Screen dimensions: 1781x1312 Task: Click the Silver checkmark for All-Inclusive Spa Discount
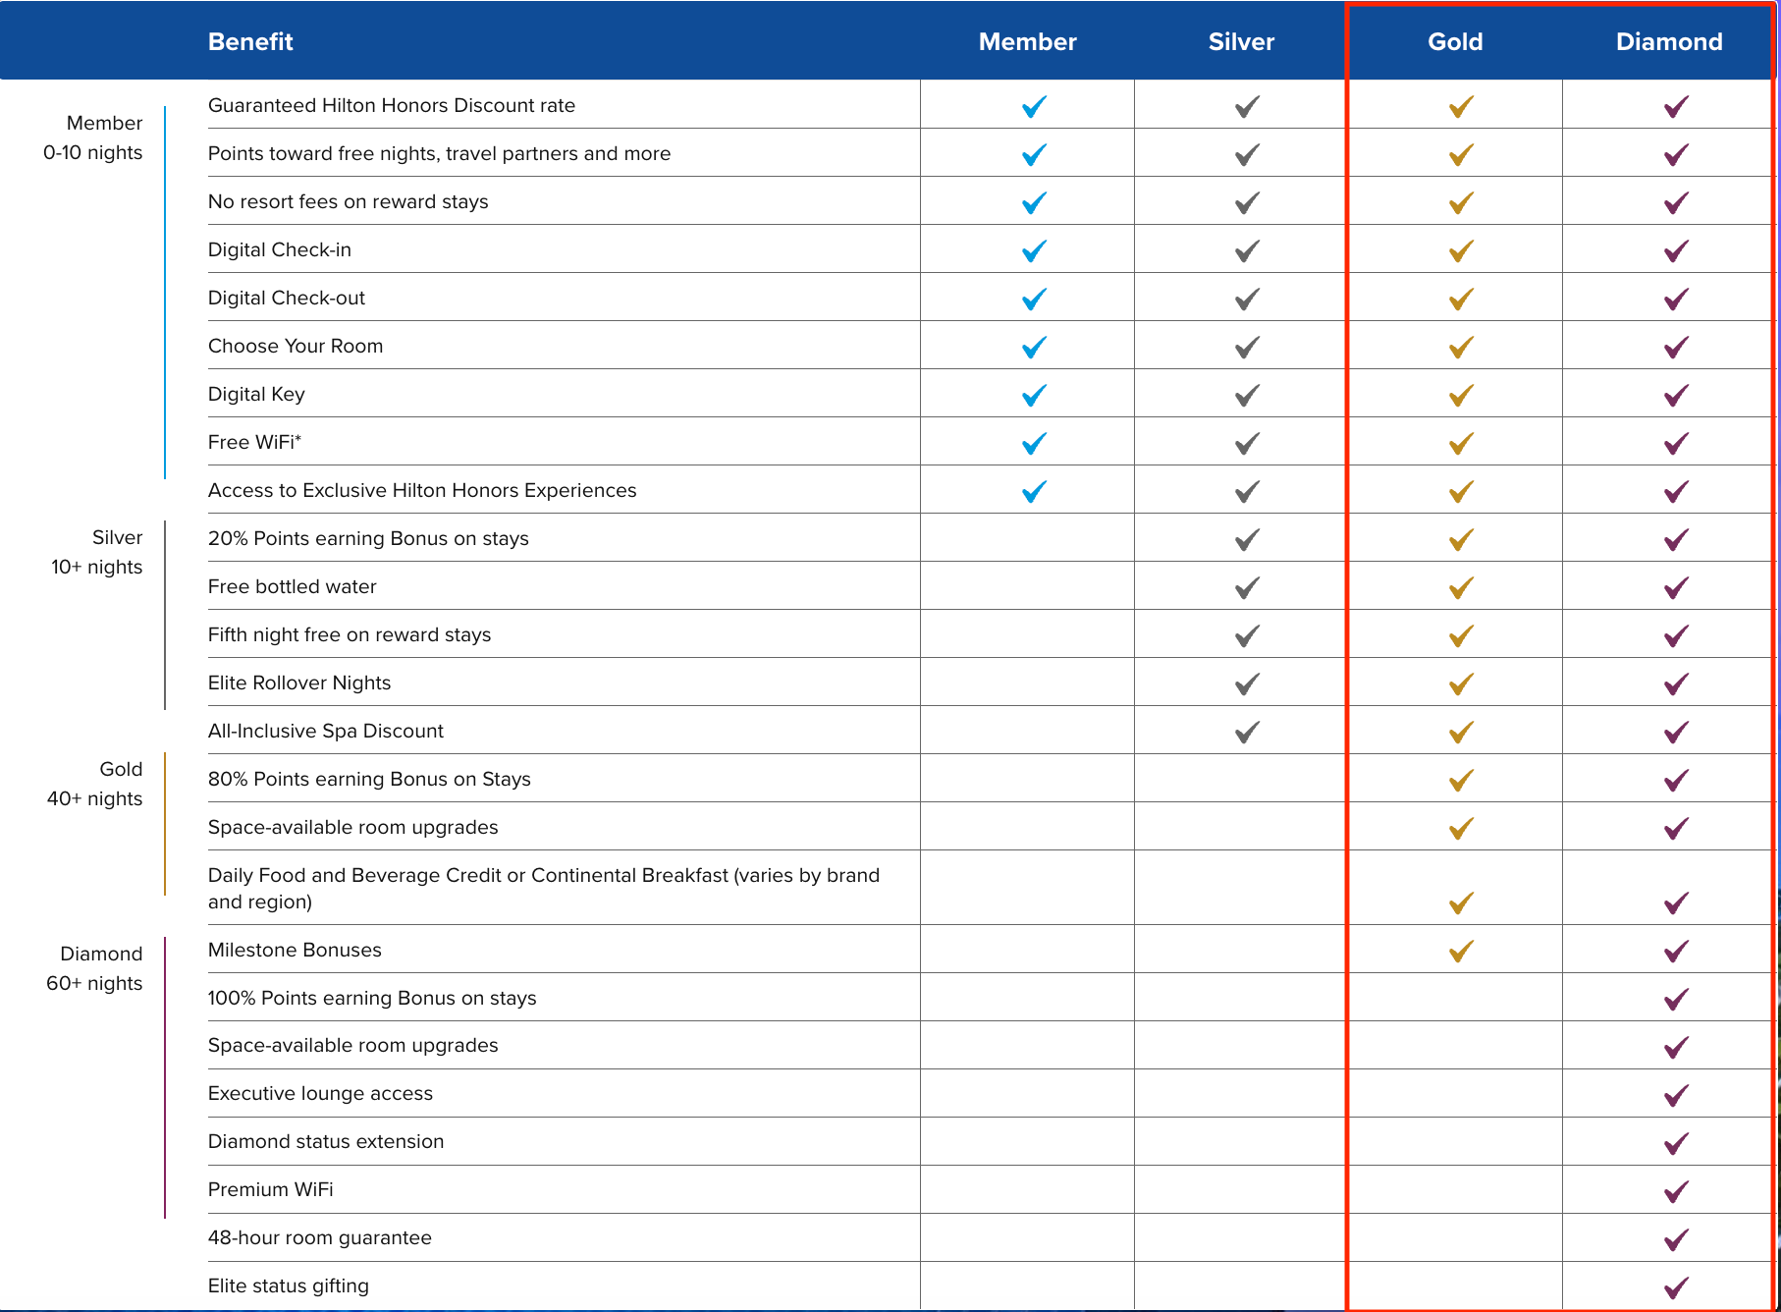pyautogui.click(x=1247, y=732)
